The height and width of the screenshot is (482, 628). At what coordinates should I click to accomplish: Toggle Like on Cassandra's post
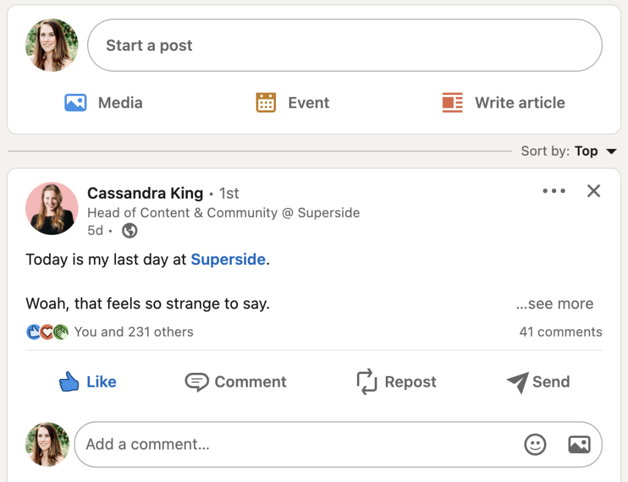(88, 381)
